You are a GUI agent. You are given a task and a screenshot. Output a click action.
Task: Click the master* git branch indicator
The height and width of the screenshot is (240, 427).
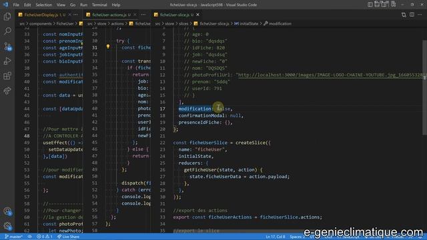[14, 237]
